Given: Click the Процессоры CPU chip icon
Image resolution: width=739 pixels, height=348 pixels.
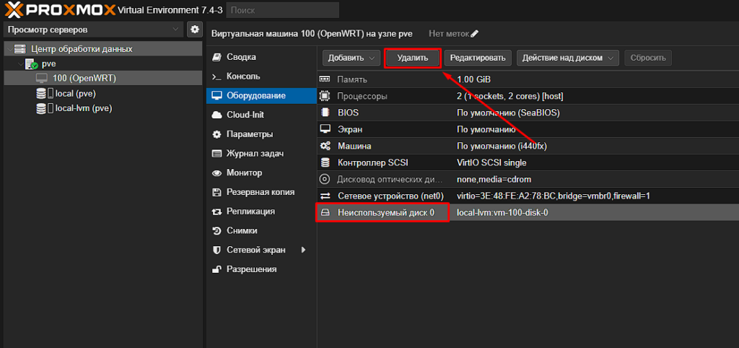Looking at the screenshot, I should click(x=325, y=96).
